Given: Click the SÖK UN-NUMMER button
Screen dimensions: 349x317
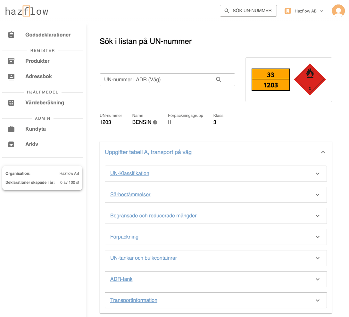Looking at the screenshot, I should [248, 11].
